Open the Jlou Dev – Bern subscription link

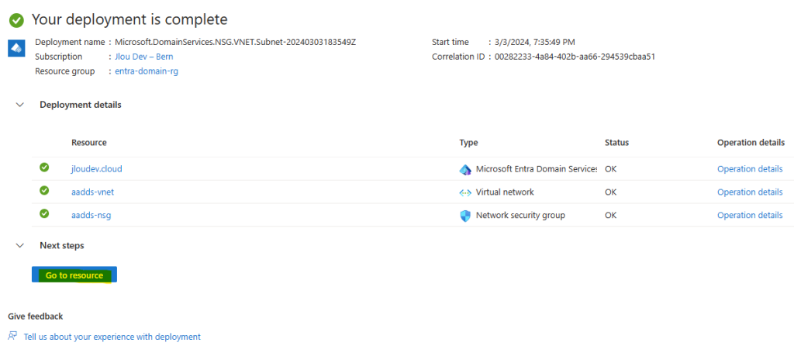(143, 57)
